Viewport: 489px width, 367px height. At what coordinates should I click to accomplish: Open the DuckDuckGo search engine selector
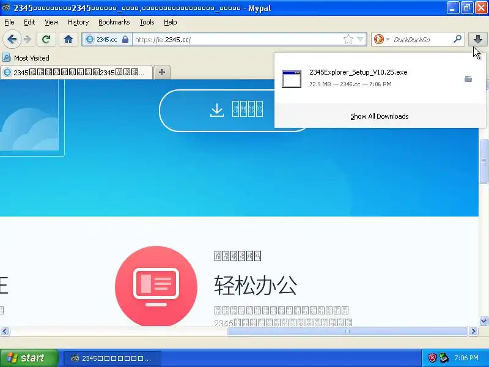pos(381,39)
